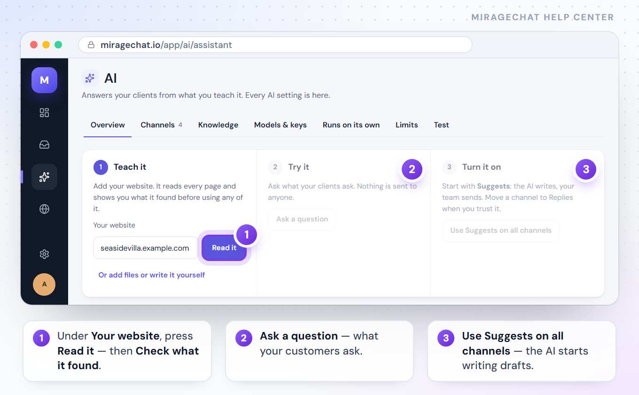
Task: Click the AI sparkle icon beside page title
Action: tap(90, 78)
